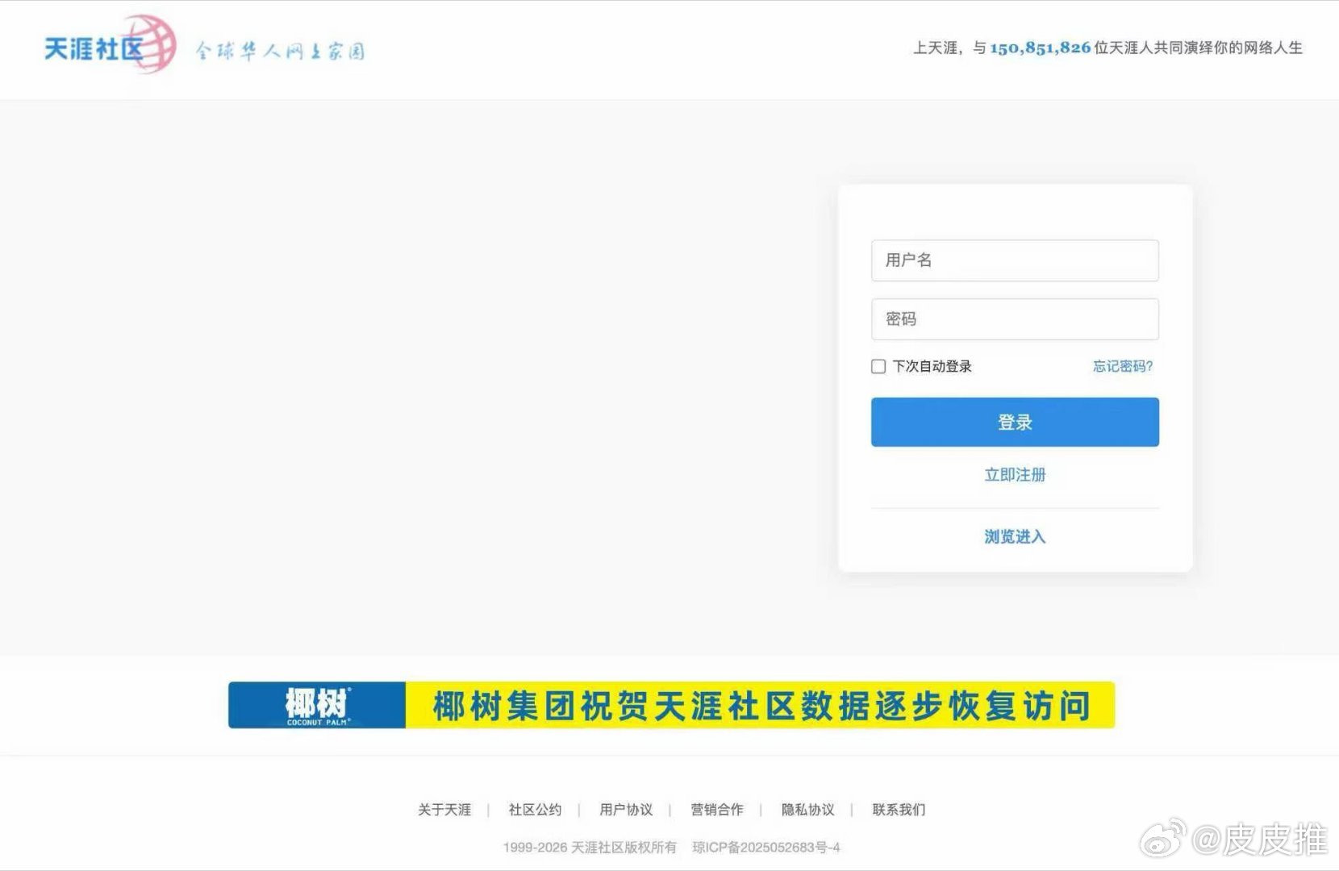Click the 椰树集团 banner ad
Image resolution: width=1339 pixels, height=871 pixels.
(x=671, y=705)
